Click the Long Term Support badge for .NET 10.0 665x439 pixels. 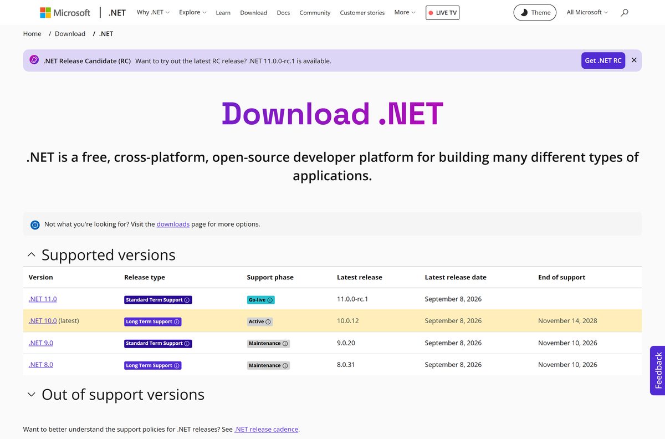[153, 321]
